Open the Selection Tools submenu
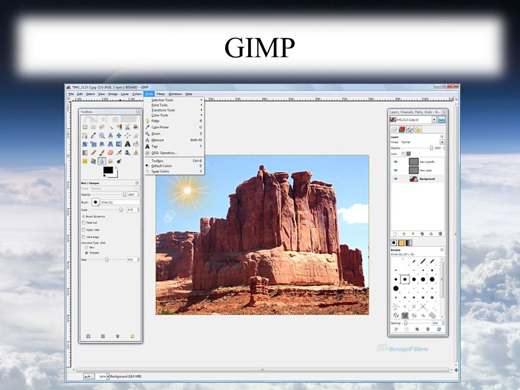The width and height of the screenshot is (520, 390). (x=174, y=100)
